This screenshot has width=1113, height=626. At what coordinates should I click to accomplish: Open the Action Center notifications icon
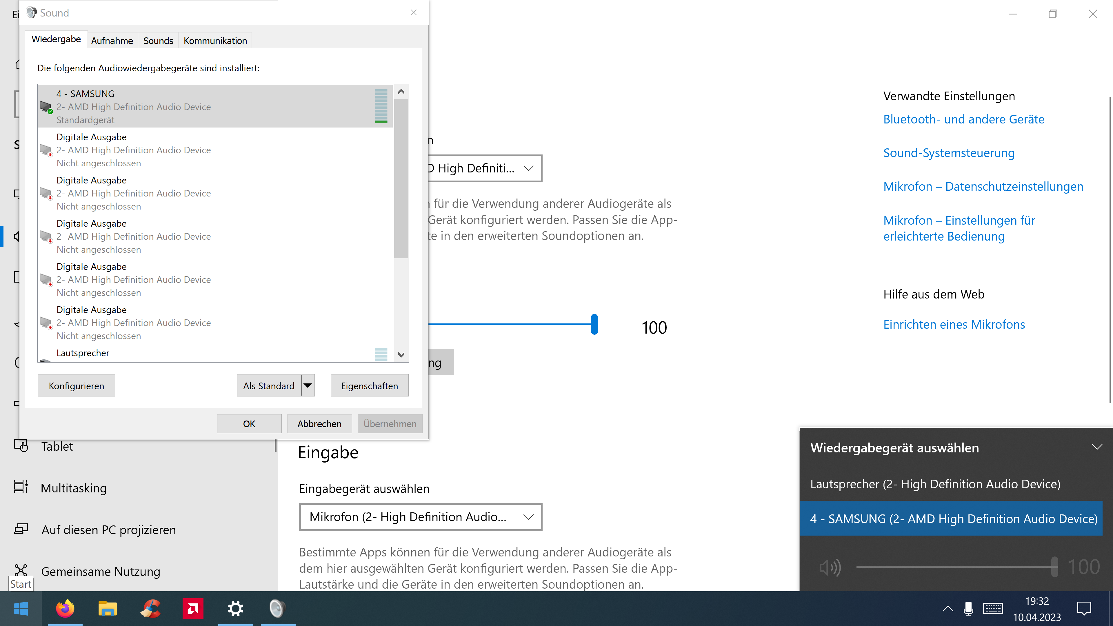(1084, 609)
